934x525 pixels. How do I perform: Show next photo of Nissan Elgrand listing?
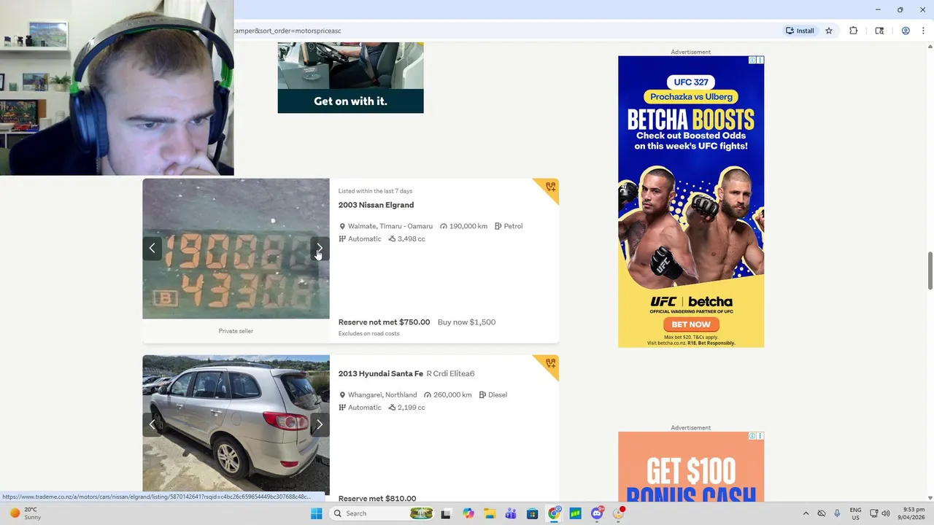pyautogui.click(x=320, y=248)
